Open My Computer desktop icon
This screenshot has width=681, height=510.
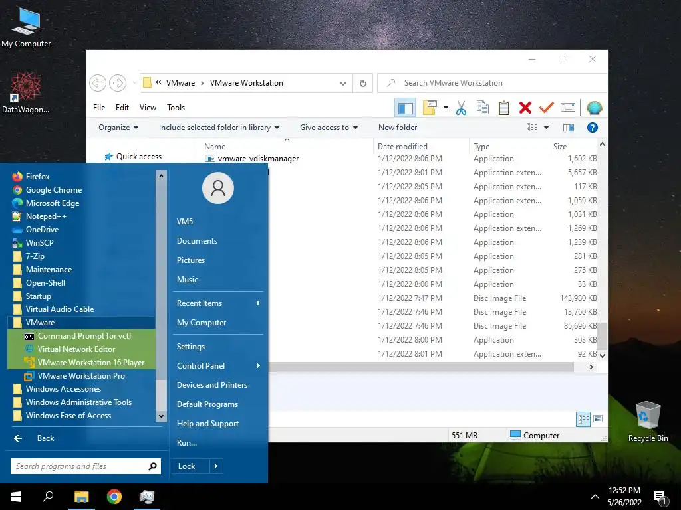[x=26, y=27]
